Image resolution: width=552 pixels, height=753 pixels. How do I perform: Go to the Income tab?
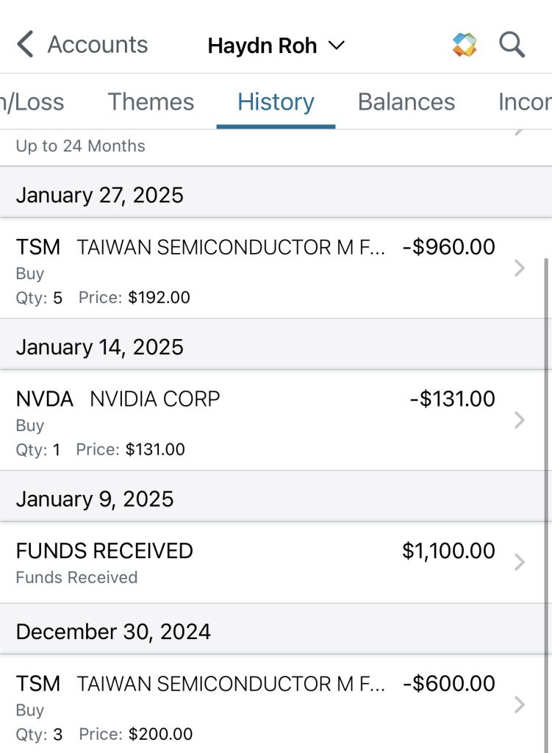525,101
